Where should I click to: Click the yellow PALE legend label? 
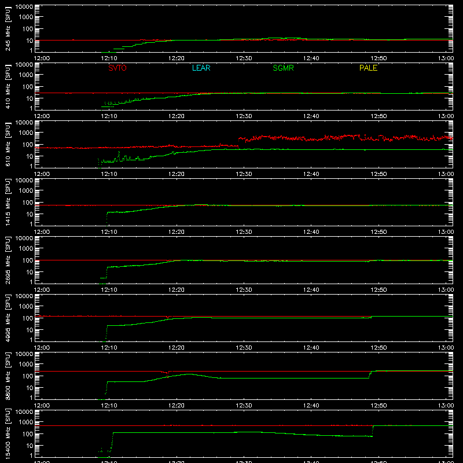pos(368,68)
